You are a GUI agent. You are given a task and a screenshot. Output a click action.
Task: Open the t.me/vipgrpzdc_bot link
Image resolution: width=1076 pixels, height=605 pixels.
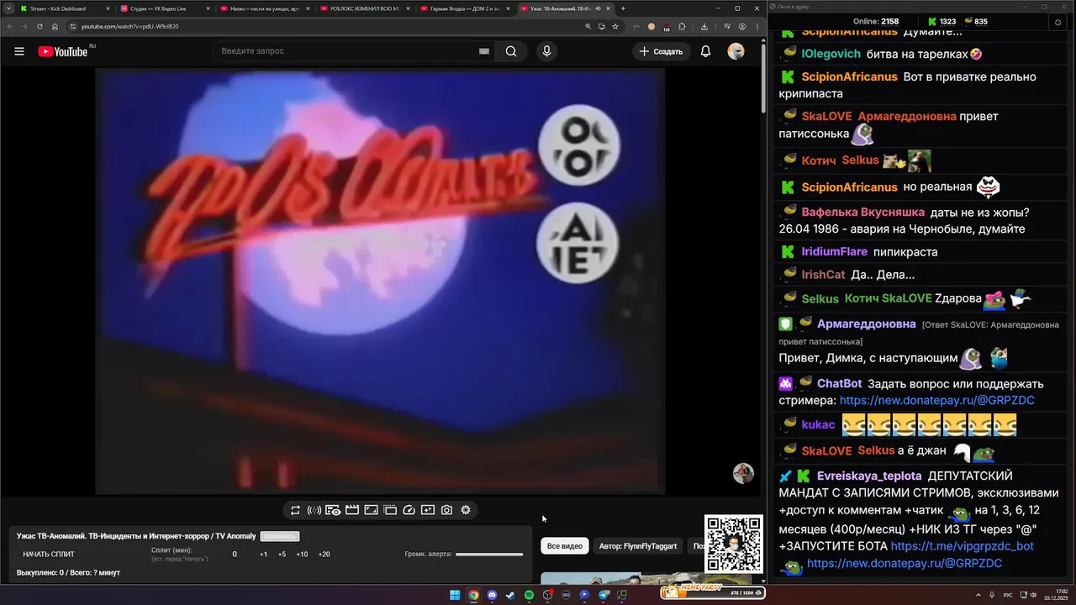963,546
